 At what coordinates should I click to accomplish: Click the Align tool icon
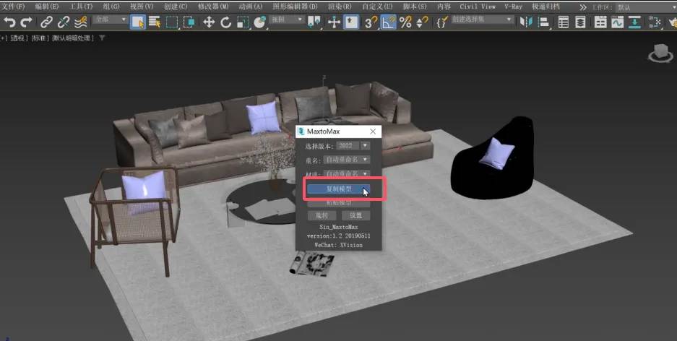click(x=543, y=22)
